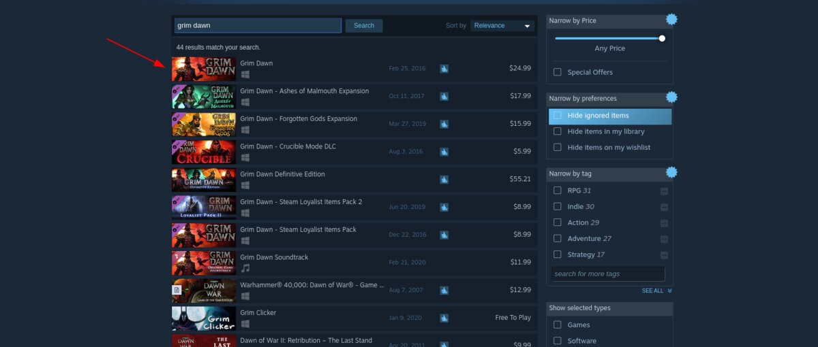The image size is (818, 347).
Task: Filter results by Indie tag
Action: [558, 206]
